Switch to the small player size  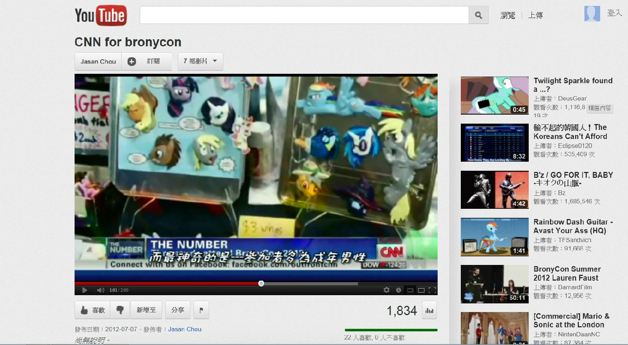[x=410, y=290]
